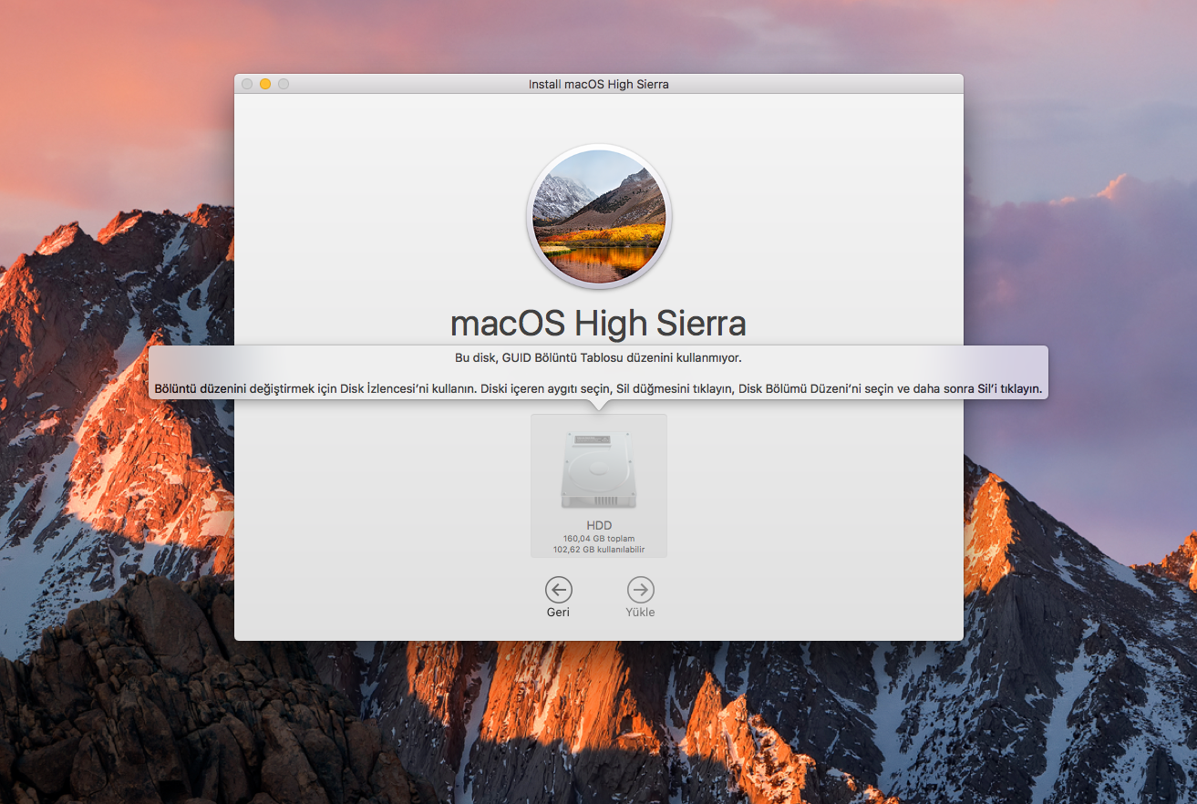Click the "160,04 GB toplam" capacity text
Image resolution: width=1197 pixels, height=804 pixels.
pos(599,539)
